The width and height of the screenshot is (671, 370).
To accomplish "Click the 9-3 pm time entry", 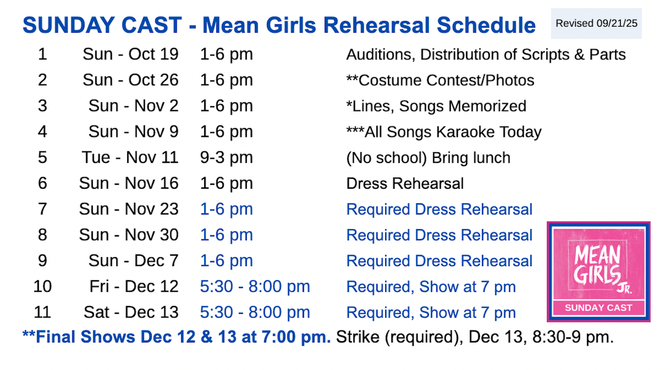I will tap(226, 158).
